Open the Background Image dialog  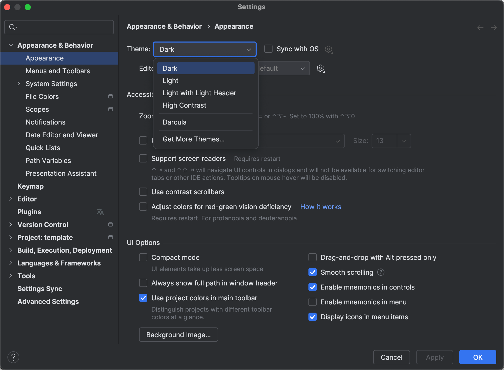(178, 335)
